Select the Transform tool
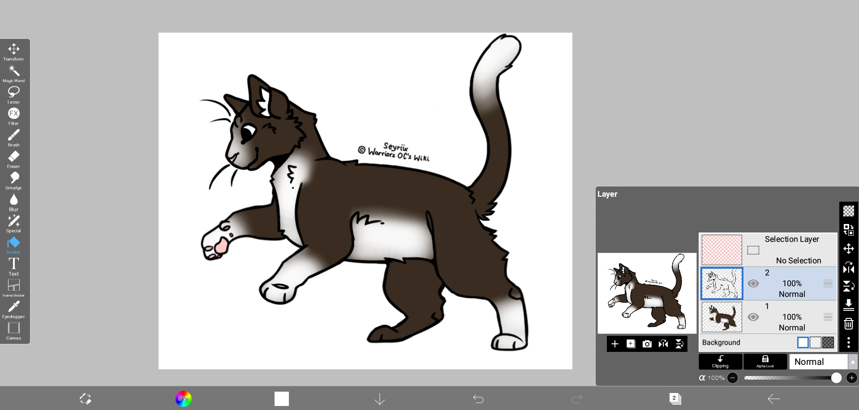859x410 pixels. (14, 52)
